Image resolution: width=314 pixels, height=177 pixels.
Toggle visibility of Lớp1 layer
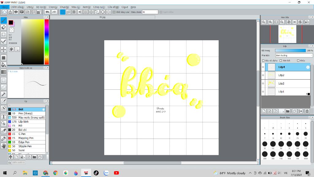coord(263,92)
